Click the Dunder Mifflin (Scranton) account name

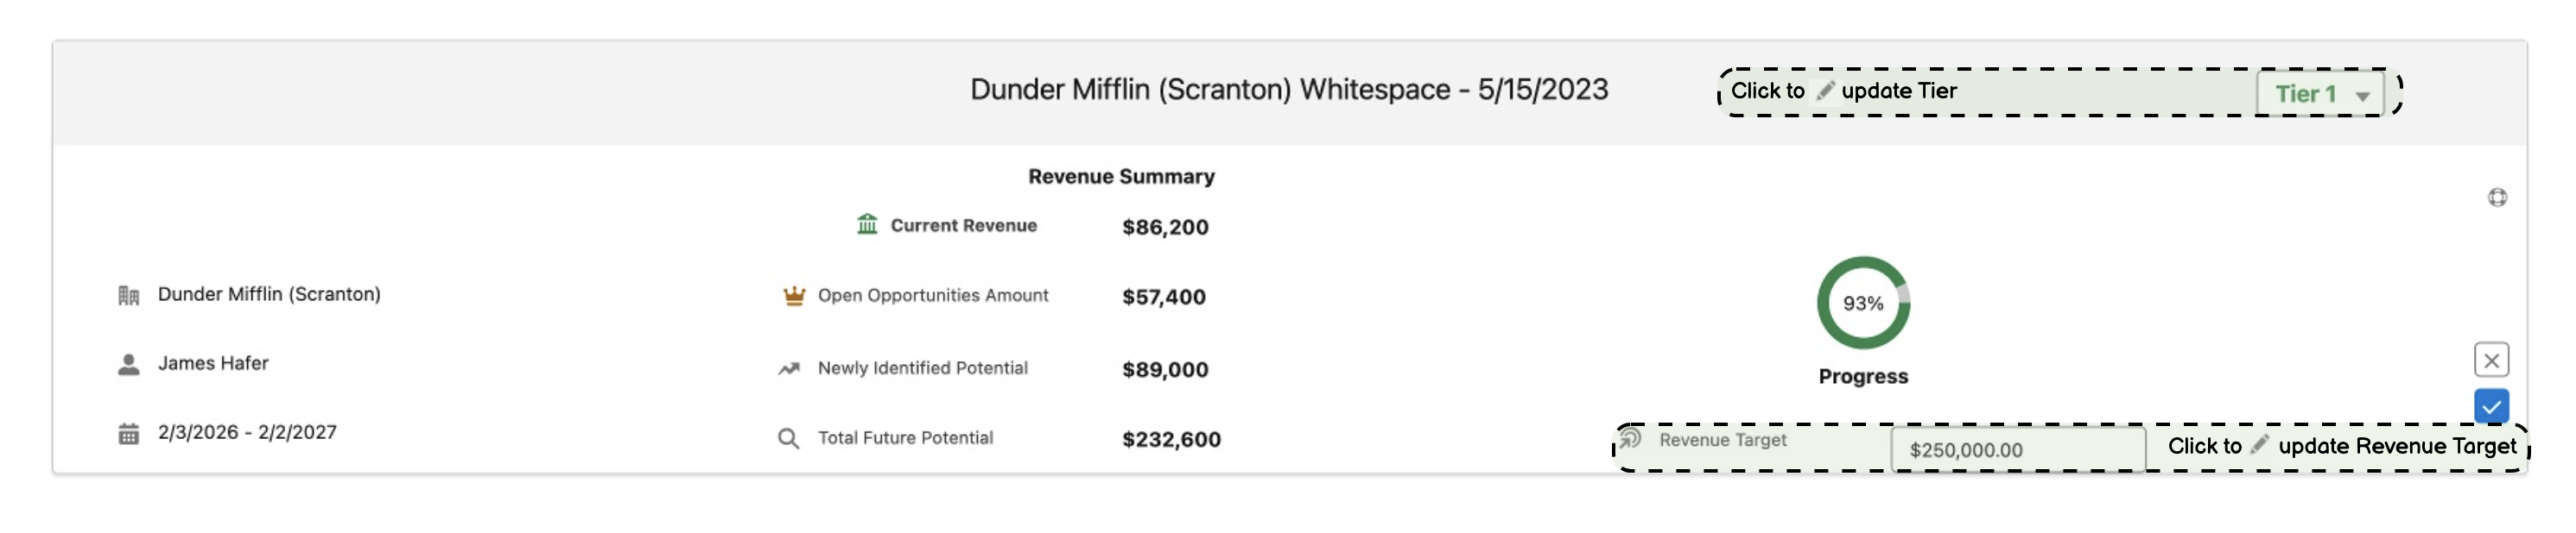click(x=269, y=294)
